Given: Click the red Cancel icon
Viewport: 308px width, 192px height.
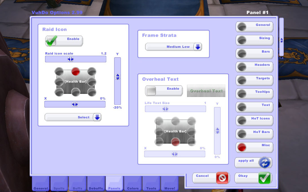Looking at the screenshot, I should pos(222,178).
